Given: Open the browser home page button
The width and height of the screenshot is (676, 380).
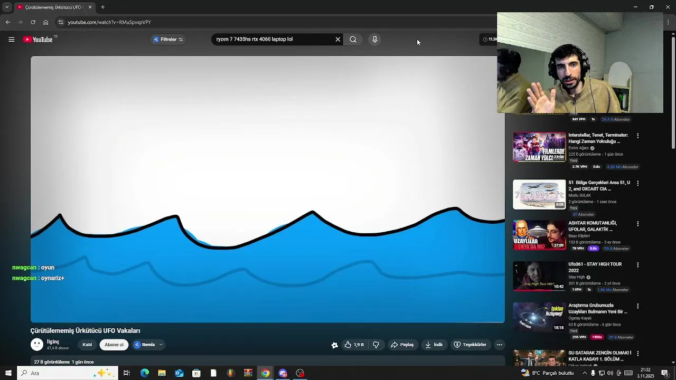Looking at the screenshot, I should 45,22.
